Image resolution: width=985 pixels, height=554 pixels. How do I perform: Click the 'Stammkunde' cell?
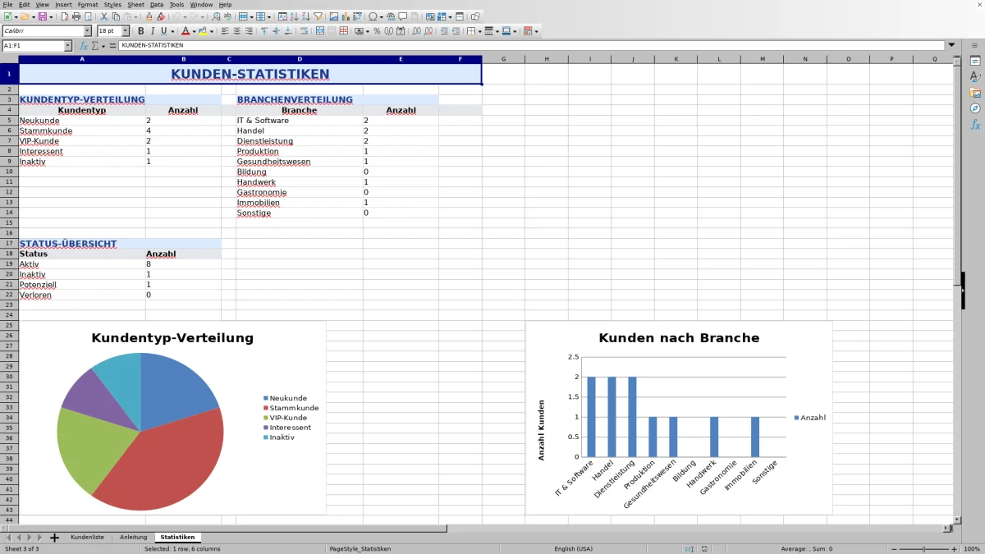(x=82, y=130)
